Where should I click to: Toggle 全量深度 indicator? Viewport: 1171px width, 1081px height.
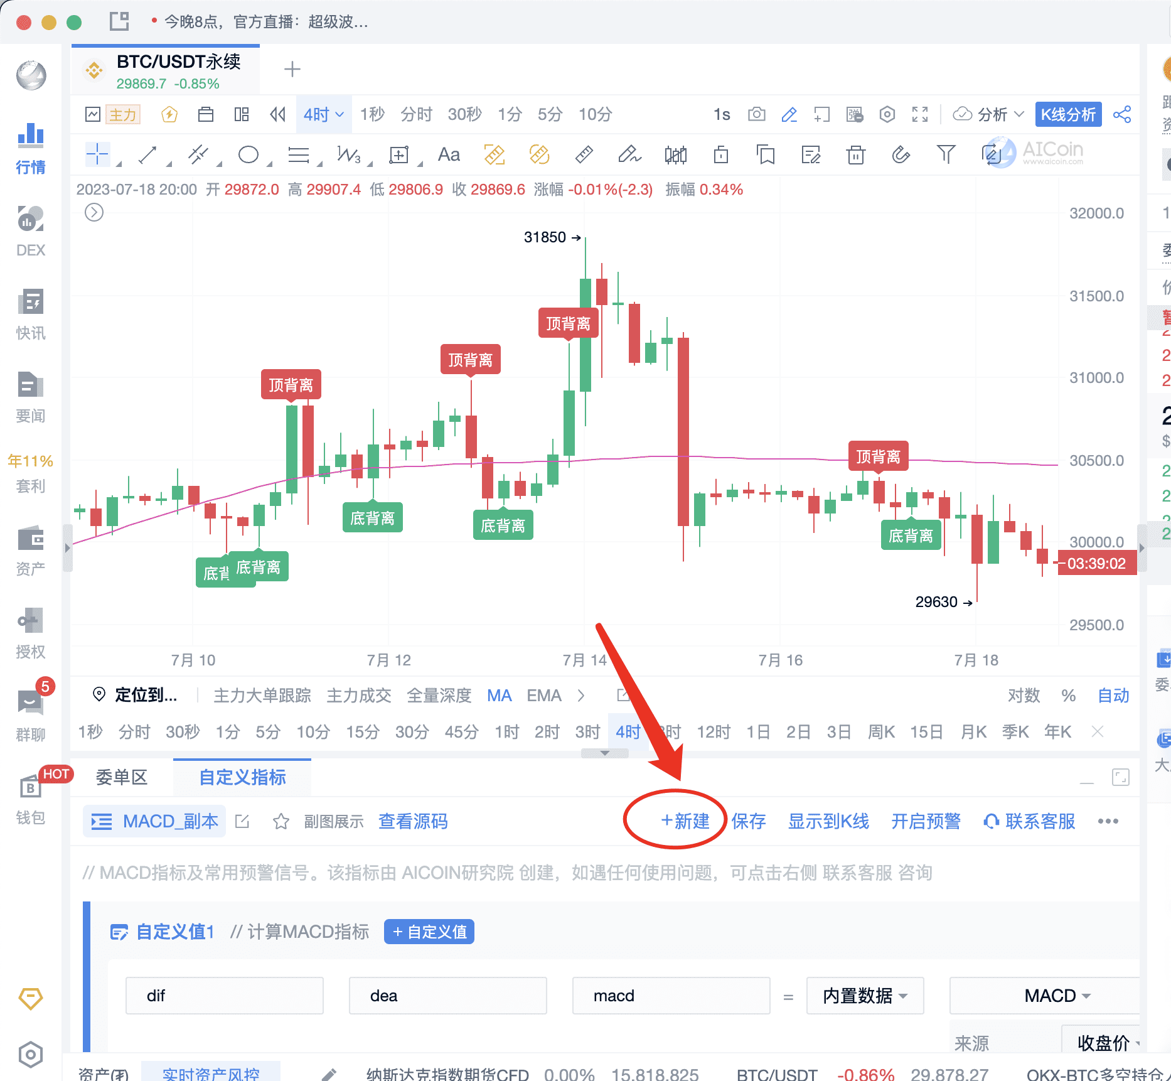(439, 696)
